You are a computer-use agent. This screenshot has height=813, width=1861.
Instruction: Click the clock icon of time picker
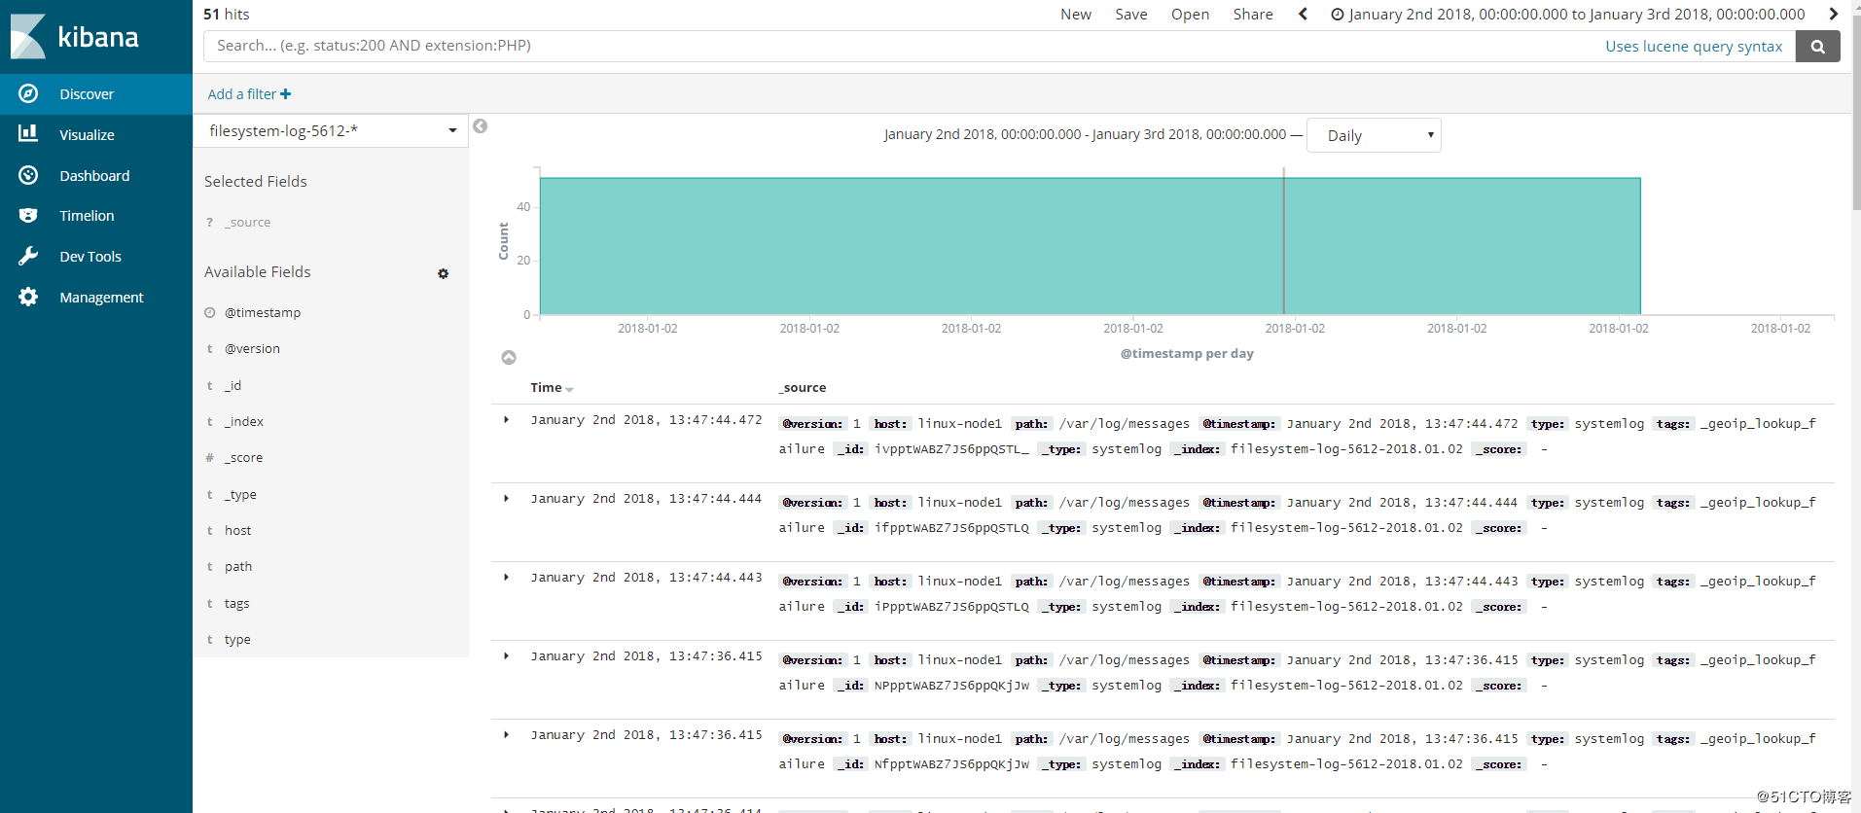[x=1338, y=14]
